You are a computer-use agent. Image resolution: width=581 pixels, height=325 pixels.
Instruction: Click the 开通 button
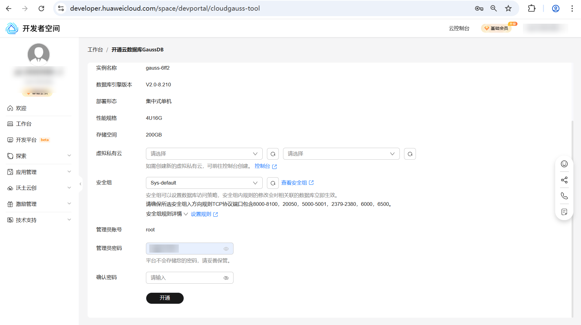pos(165,298)
